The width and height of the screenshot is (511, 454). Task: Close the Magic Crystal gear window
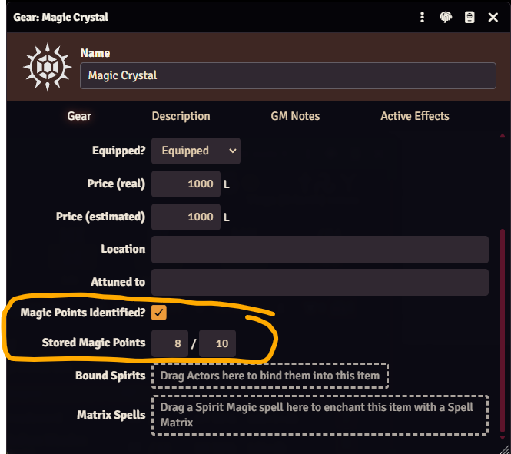pos(493,17)
